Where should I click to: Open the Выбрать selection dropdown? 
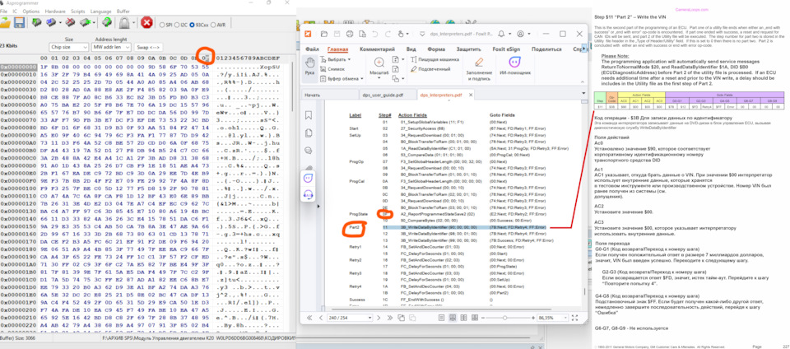335,59
